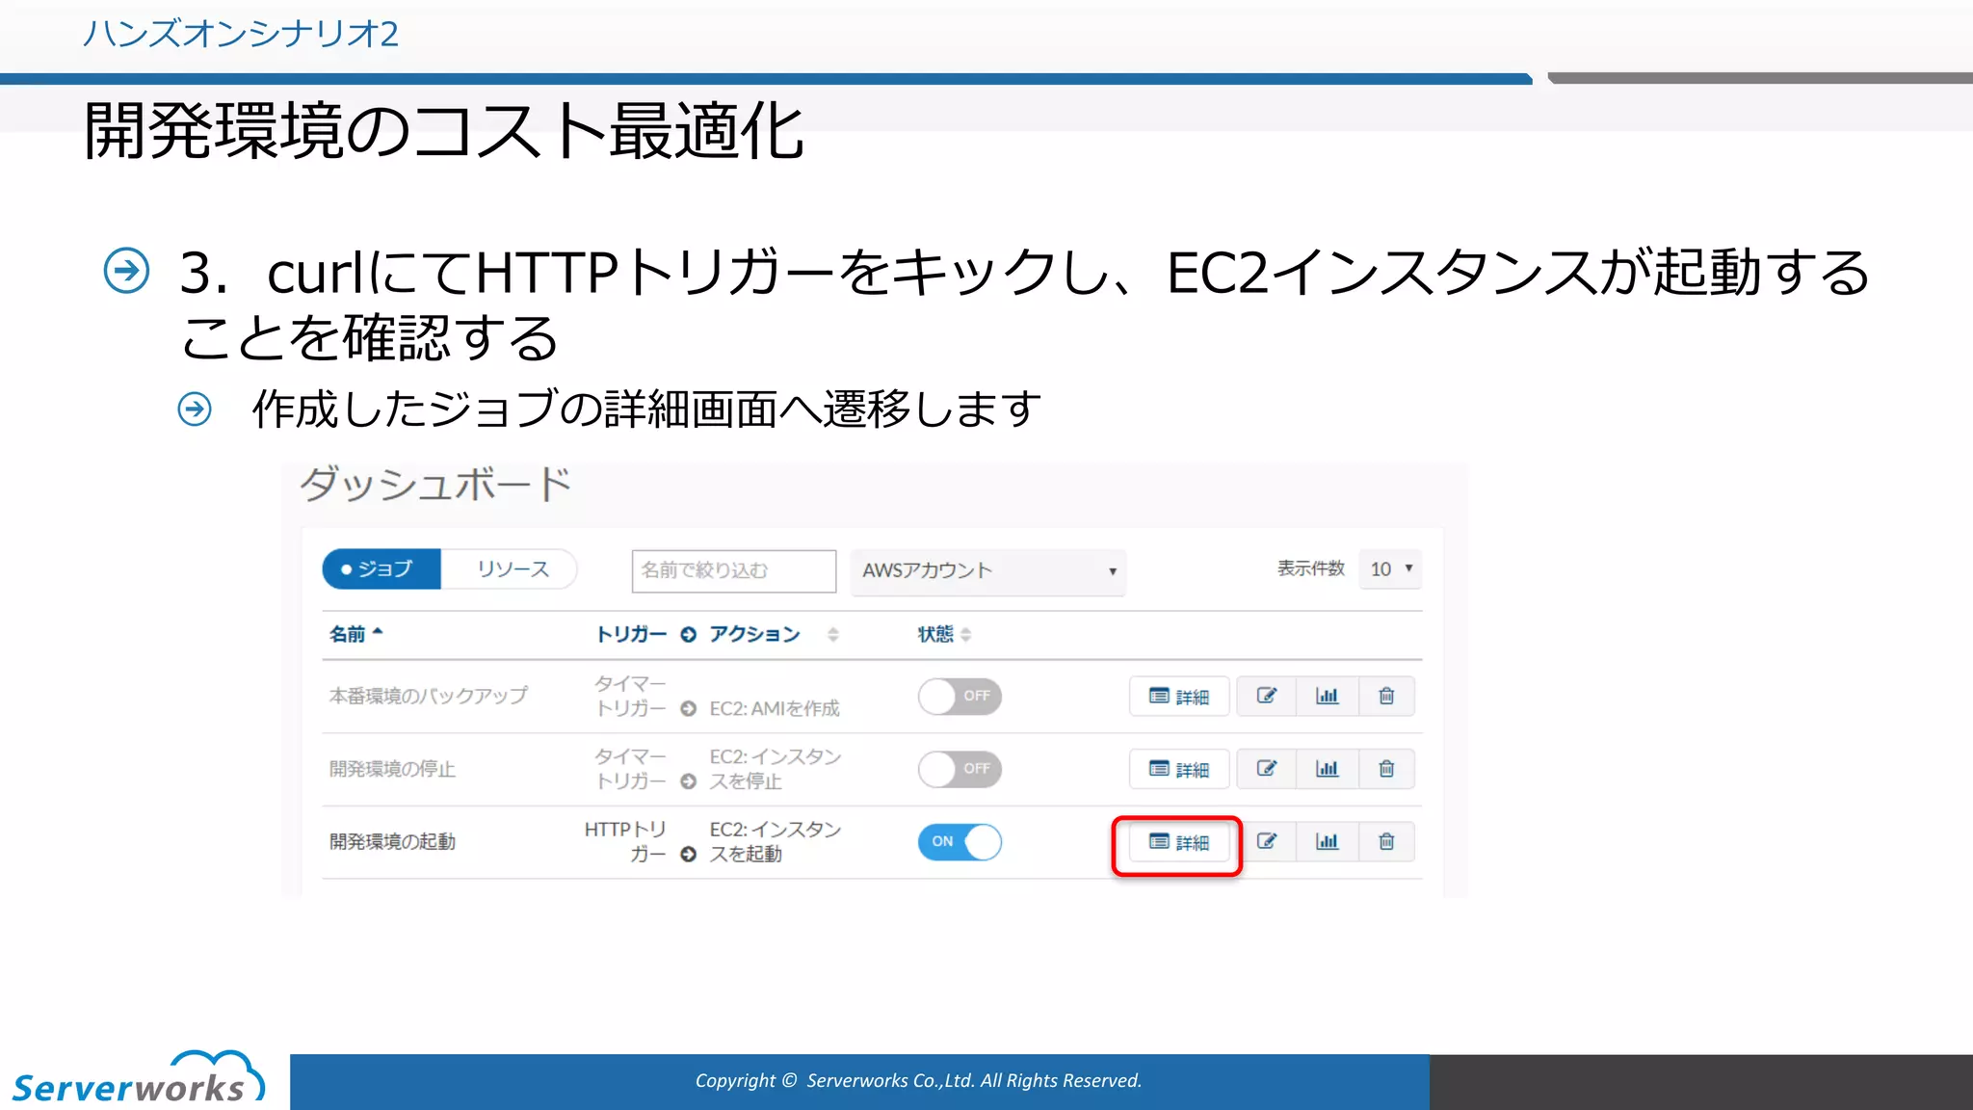Sort by the 名前 column header

coord(356,634)
